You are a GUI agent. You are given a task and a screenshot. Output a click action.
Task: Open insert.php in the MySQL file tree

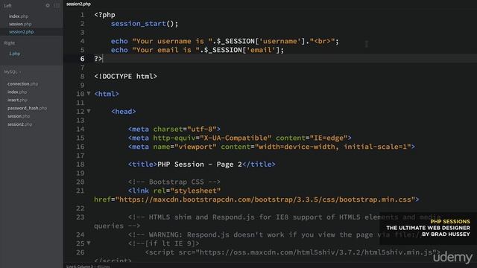point(17,100)
